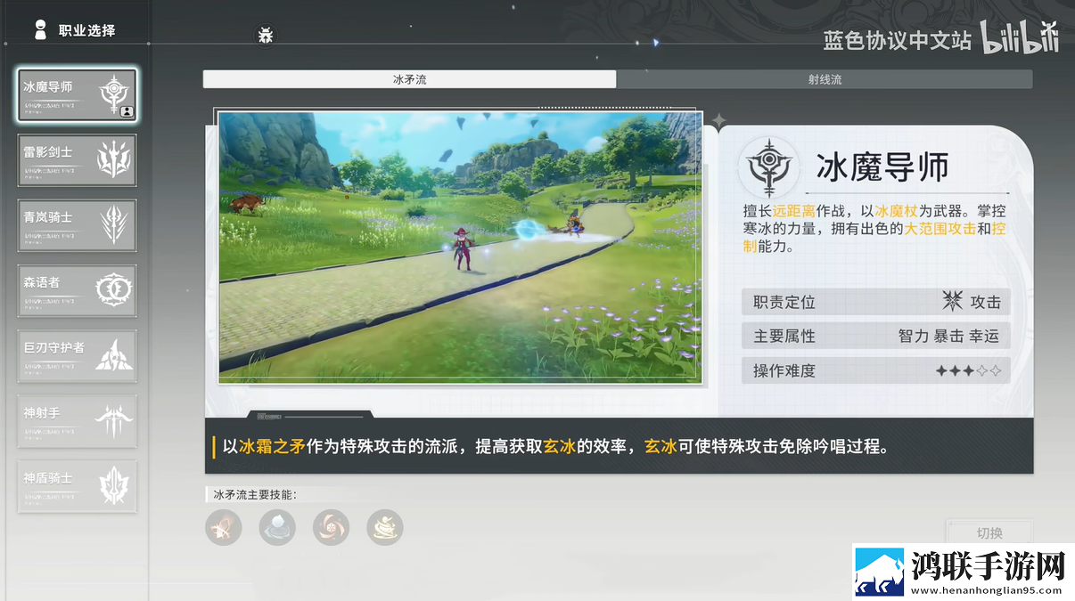Click the attack role icon beside 攻击
The image size is (1075, 601).
pyautogui.click(x=953, y=302)
